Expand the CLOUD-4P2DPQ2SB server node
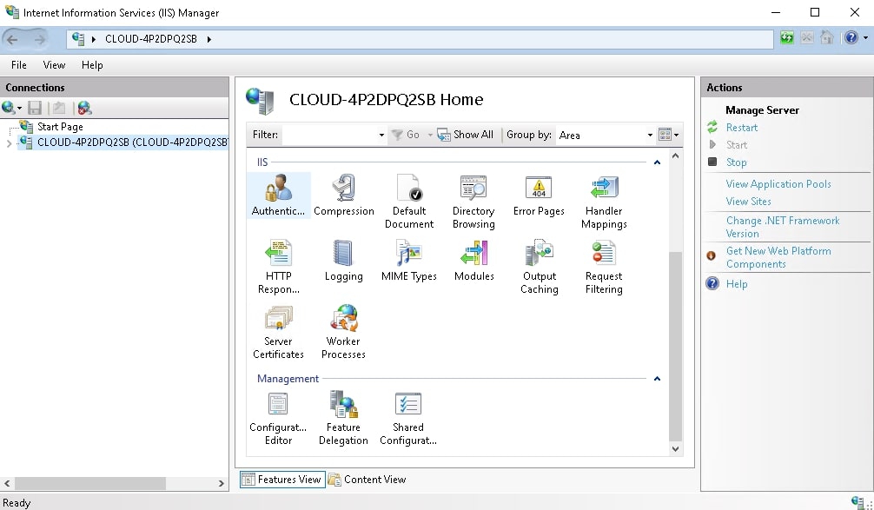Screen dimensions: 874x510 click(9, 143)
